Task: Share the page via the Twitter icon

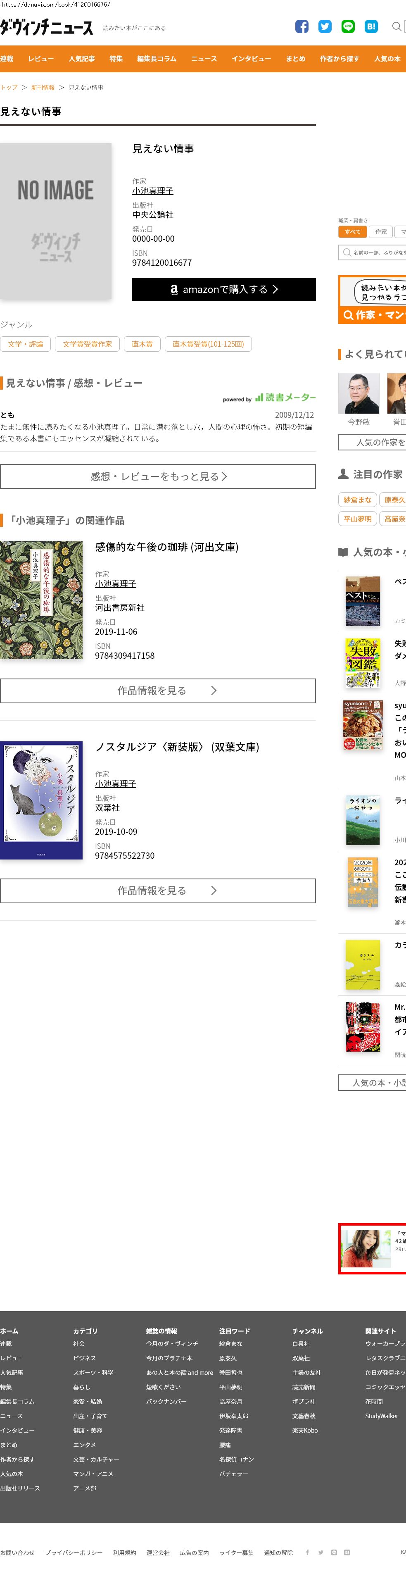Action: [x=325, y=26]
